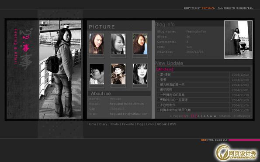Open the GBook guestbook link
Screen dimensions: 260x162
pos(162,124)
